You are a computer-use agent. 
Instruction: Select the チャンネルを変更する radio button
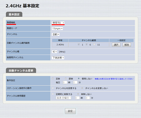pyautogui.click(x=53, y=88)
